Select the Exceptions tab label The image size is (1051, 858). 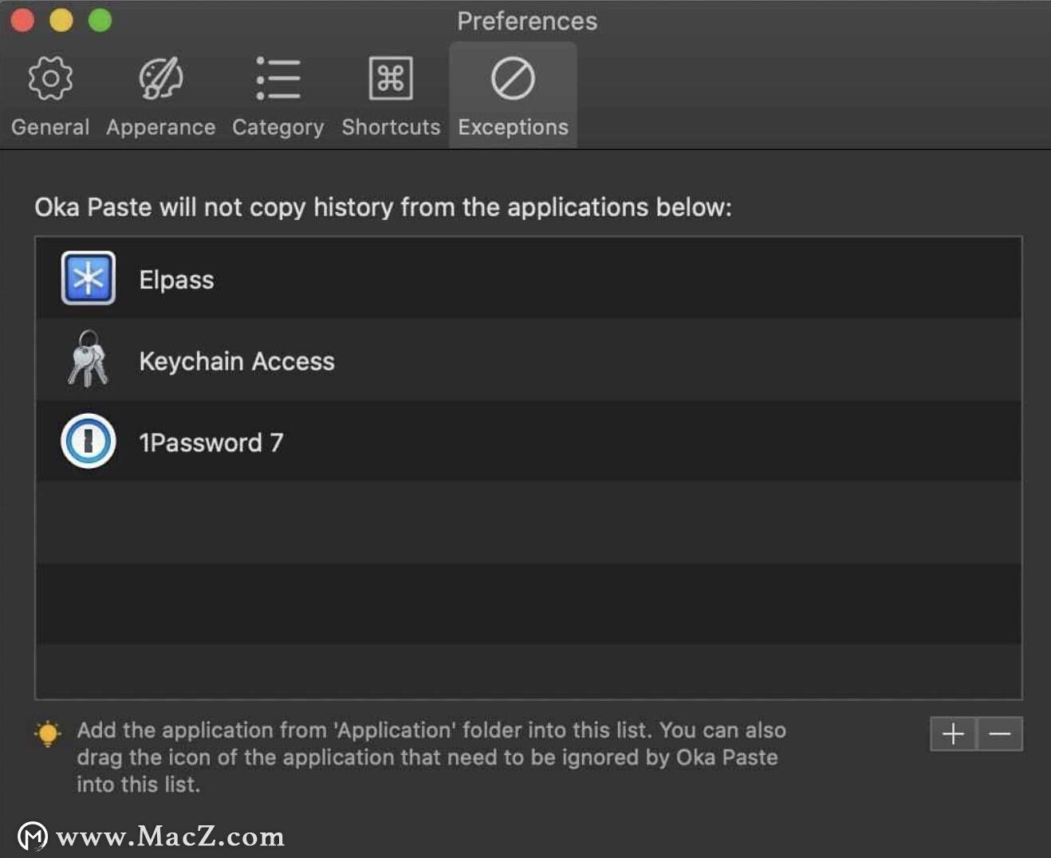(513, 128)
